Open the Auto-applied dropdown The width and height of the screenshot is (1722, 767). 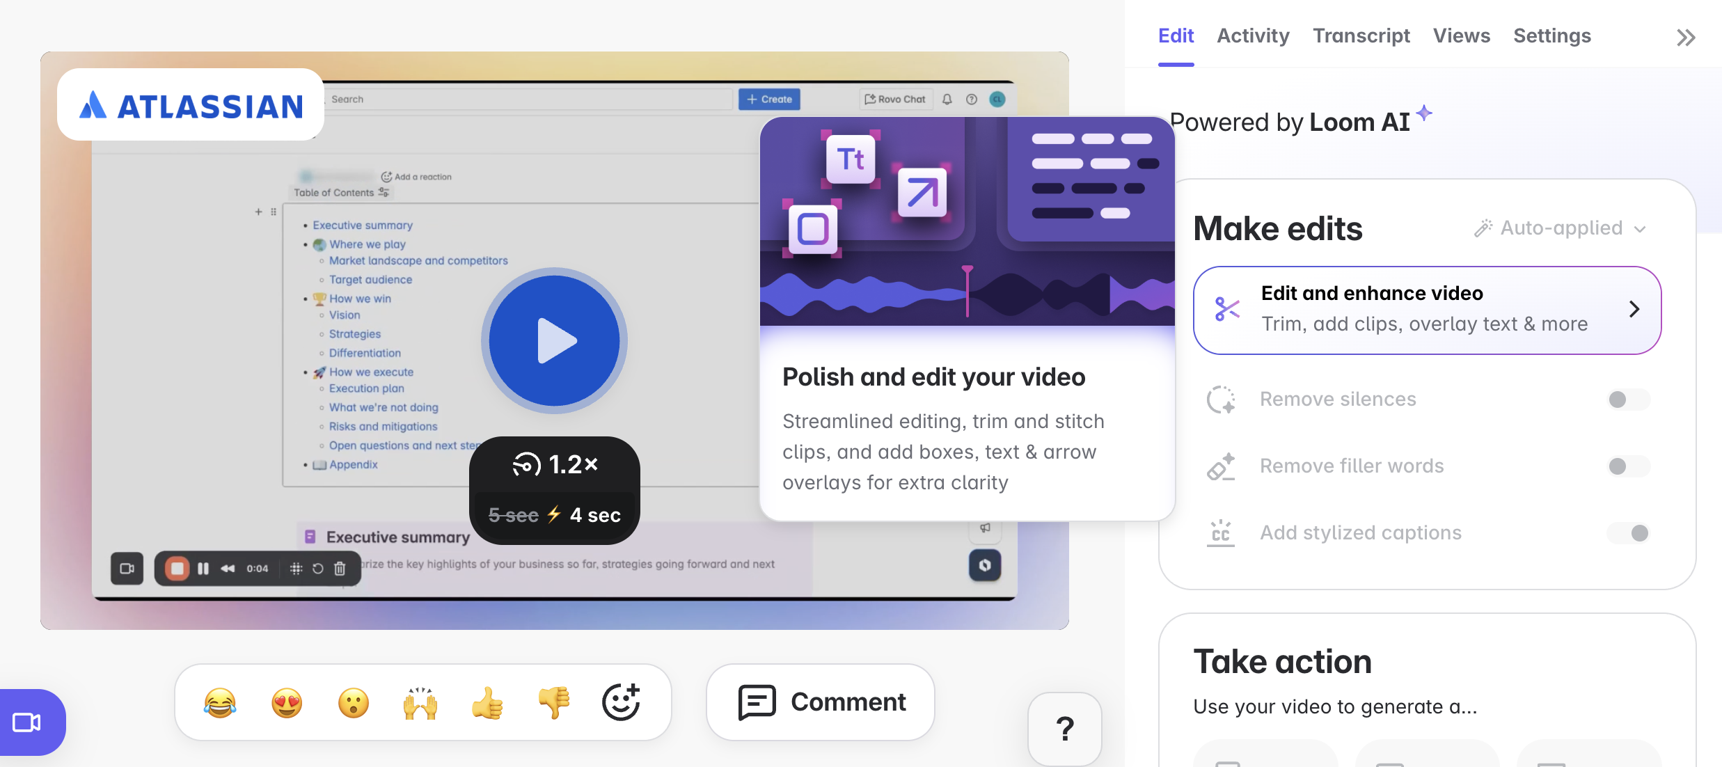pyautogui.click(x=1561, y=228)
